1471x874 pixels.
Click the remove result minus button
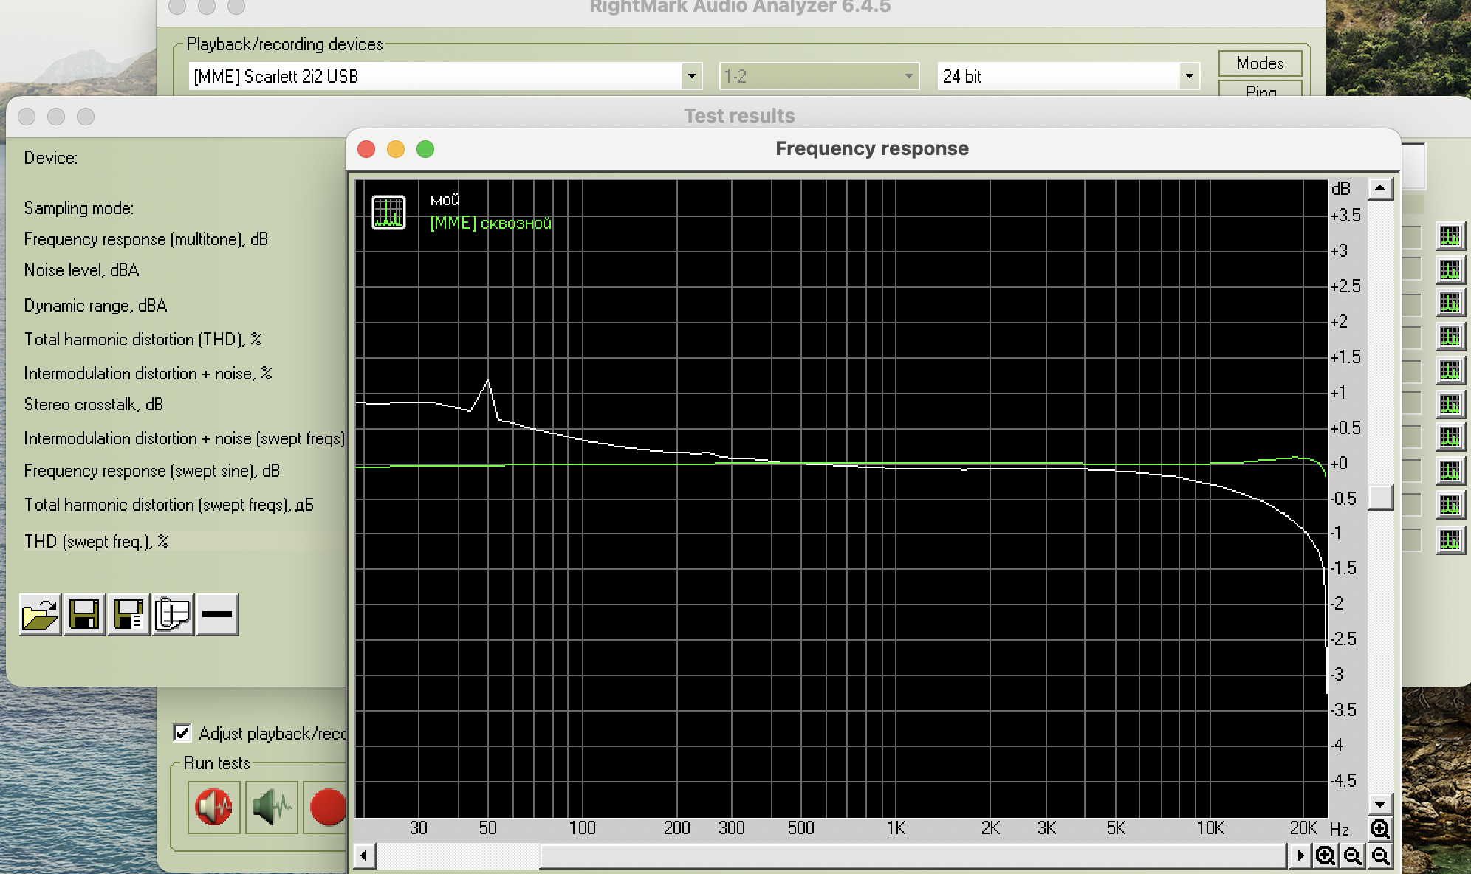[x=217, y=614]
